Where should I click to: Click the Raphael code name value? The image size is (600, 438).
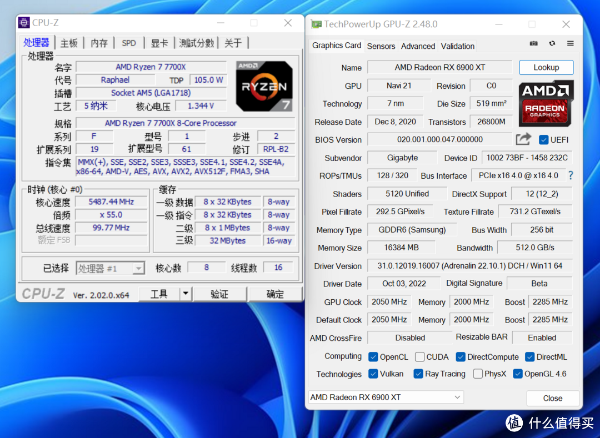coord(115,80)
